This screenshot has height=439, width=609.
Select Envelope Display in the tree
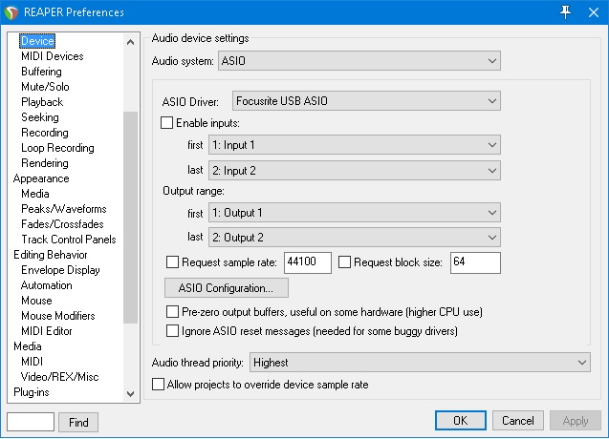tap(60, 270)
